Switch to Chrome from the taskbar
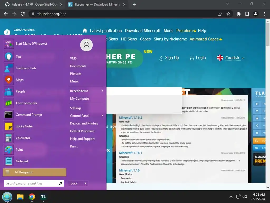Screen dimensions: 270x203 tap(32, 197)
